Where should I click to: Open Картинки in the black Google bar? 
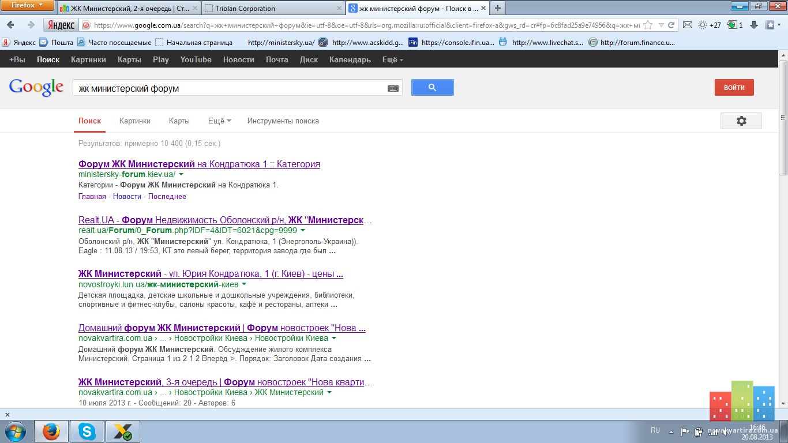88,59
